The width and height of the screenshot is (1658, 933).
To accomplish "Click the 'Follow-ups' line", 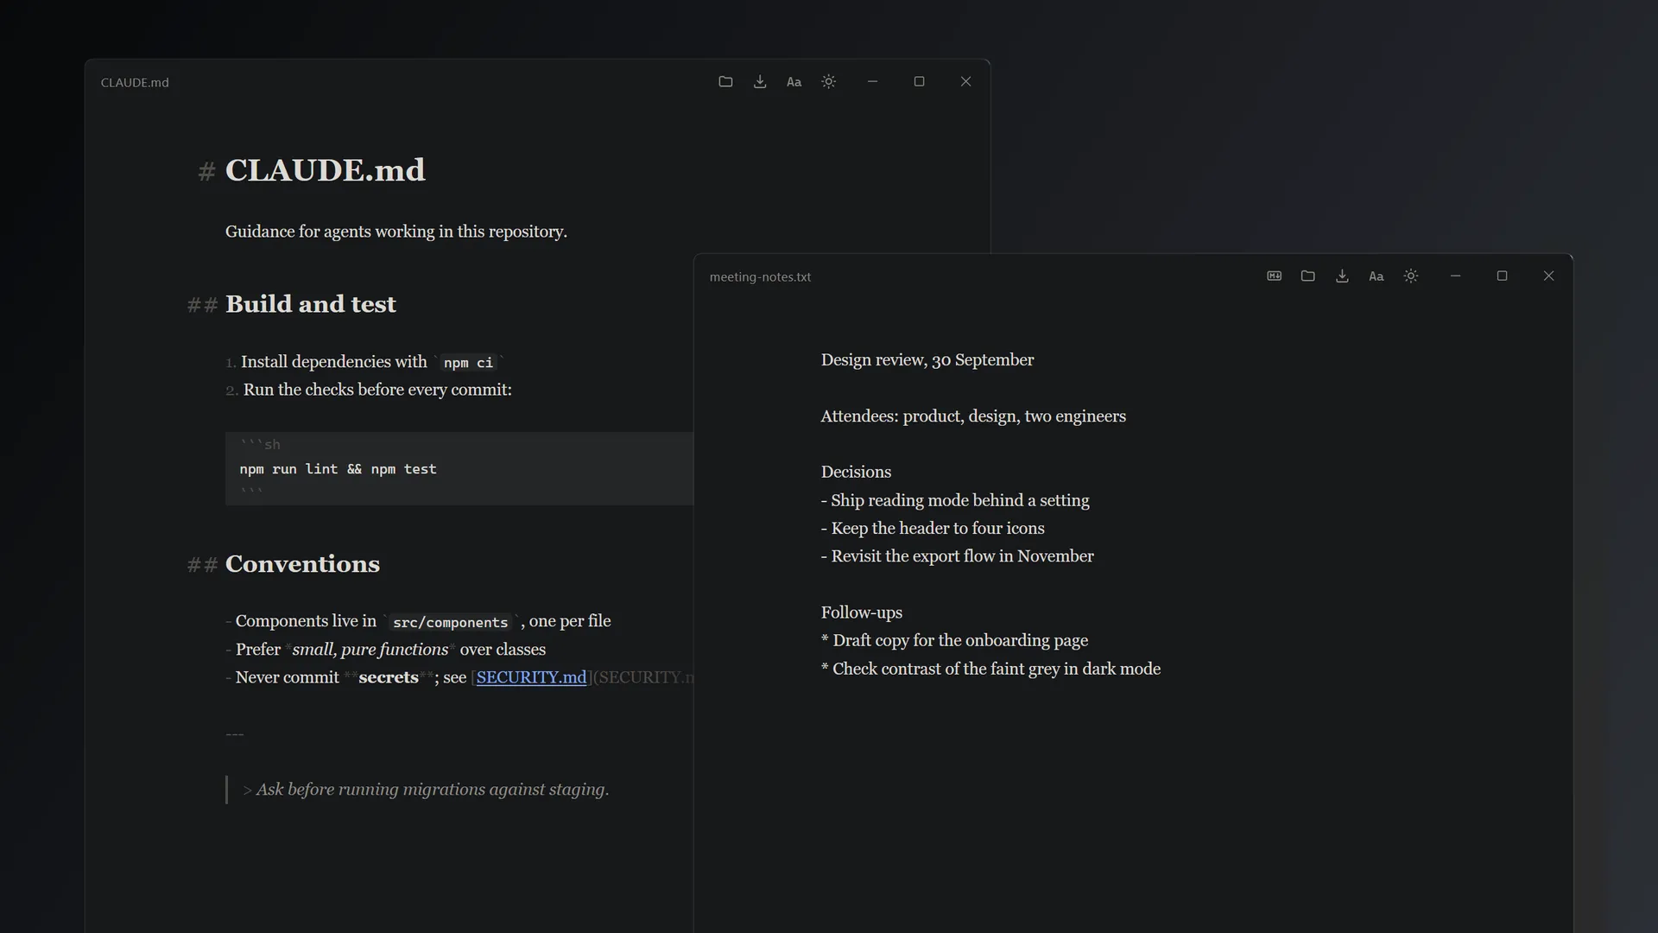I will (x=861, y=612).
